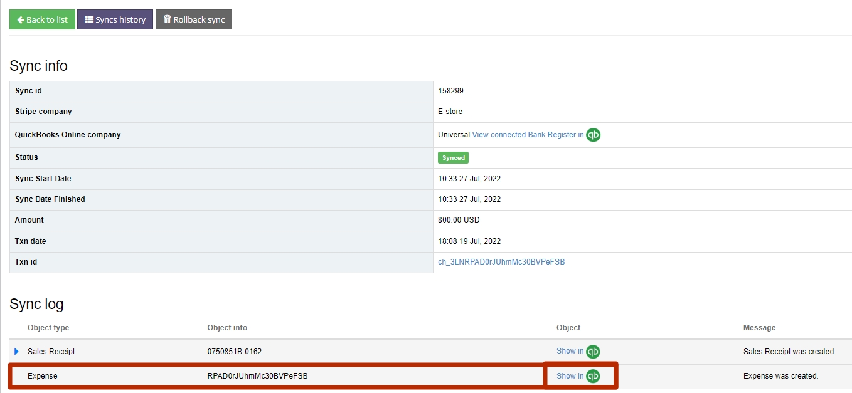The width and height of the screenshot is (852, 393).
Task: Click the green Synced status badge
Action: pyautogui.click(x=453, y=157)
